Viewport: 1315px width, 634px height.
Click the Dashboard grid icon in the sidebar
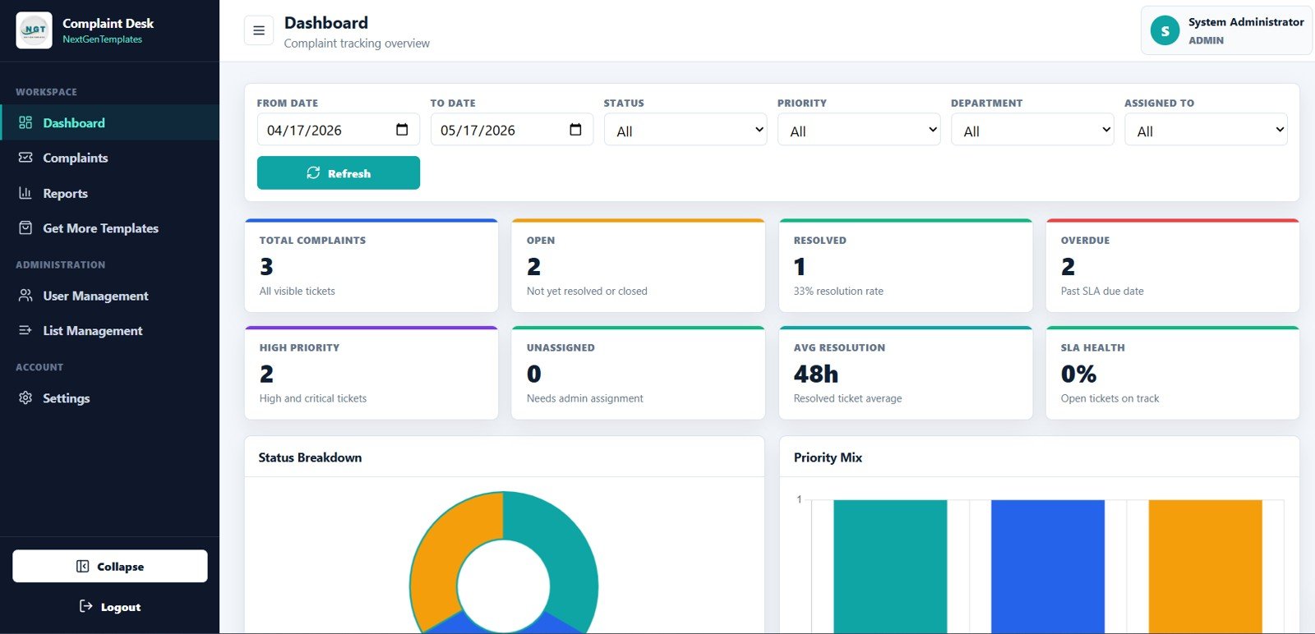(25, 122)
